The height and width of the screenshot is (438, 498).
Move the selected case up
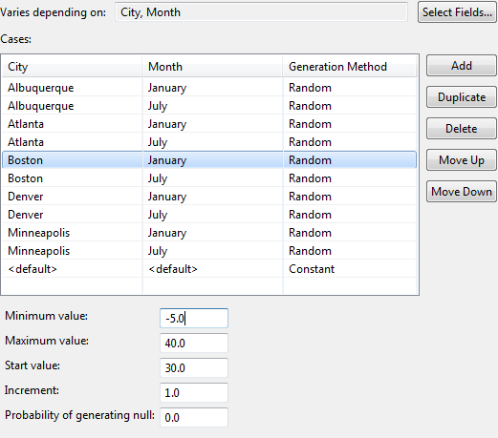coord(462,160)
